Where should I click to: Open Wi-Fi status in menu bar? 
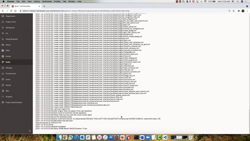coord(205,2)
